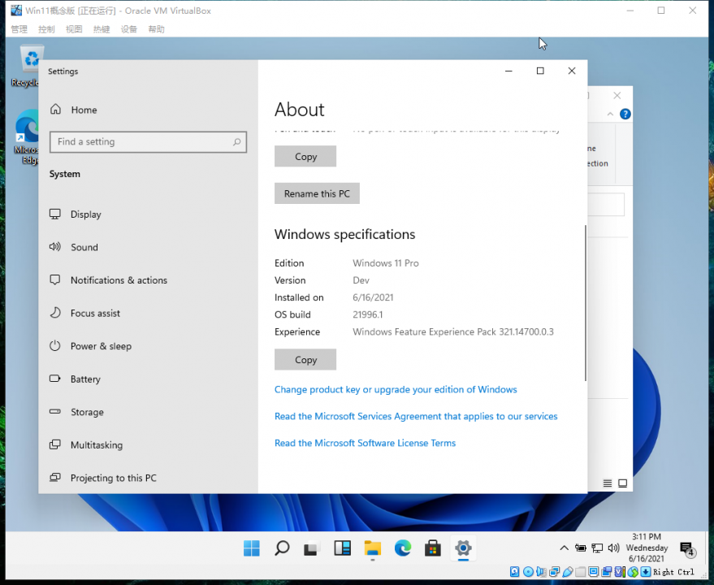Open VirtualBox 帮助 menu
The height and width of the screenshot is (585, 714).
tap(156, 29)
